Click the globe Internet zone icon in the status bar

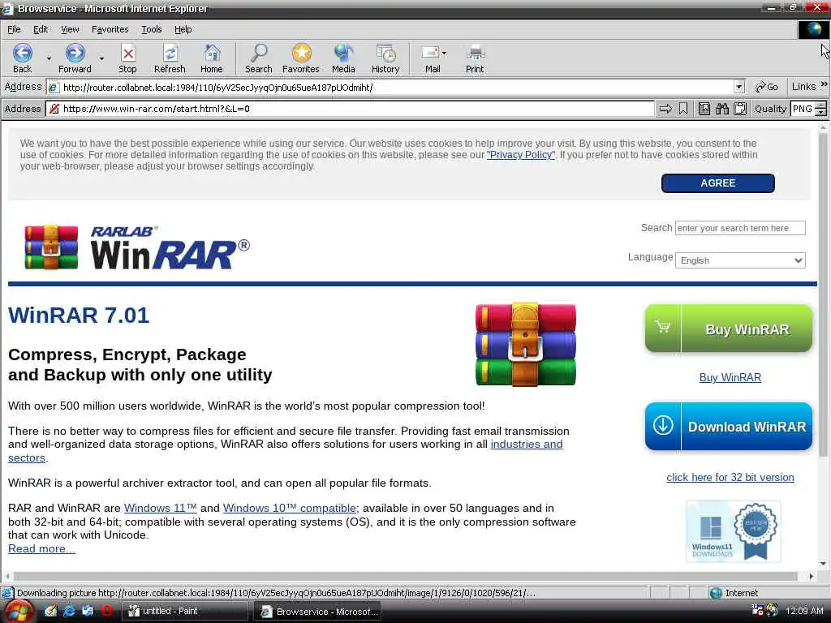tap(716, 593)
